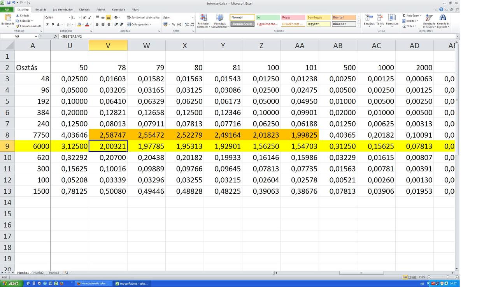Switch to the Lap elrendezése tab
This screenshot has width=498, height=287.
[63, 9]
